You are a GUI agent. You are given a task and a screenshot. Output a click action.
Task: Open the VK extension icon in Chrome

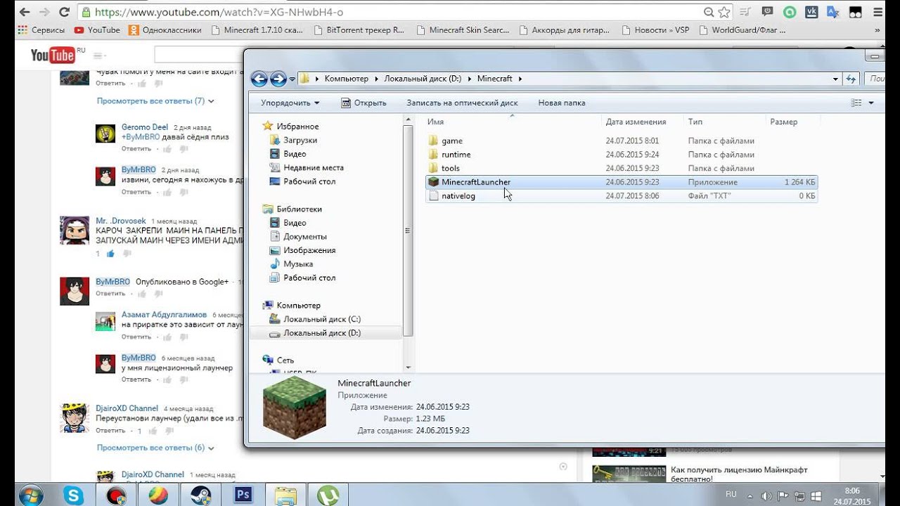coord(812,12)
